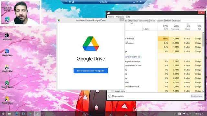Open the volume tray icon
Image resolution: width=207 pixels, height=116 pixels.
coord(191,114)
